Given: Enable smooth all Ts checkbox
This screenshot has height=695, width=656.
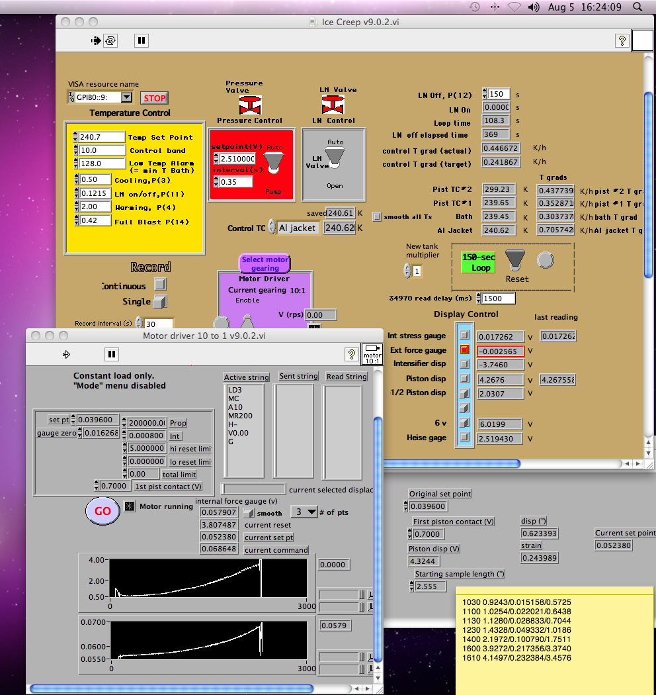Looking at the screenshot, I should click(x=377, y=216).
